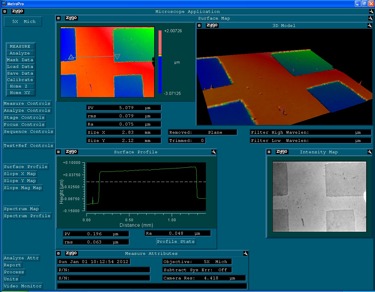This screenshot has width=375, height=292.
Task: Click Objective: 5X Mich field
Action: coord(197,262)
